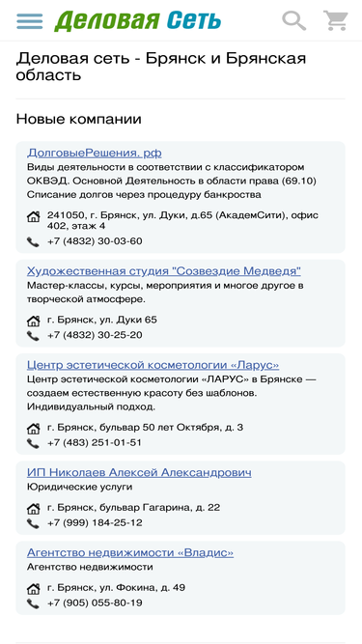Screen dimensions: 362x644
Task: Open ИП Николаев Алексей Александрович link
Action: tap(139, 473)
